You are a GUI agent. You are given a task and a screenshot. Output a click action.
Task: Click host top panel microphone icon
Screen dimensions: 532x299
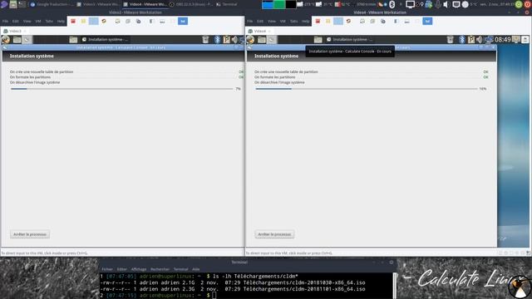(438, 4)
